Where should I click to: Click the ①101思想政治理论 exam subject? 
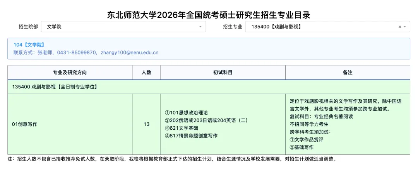pos(186,113)
